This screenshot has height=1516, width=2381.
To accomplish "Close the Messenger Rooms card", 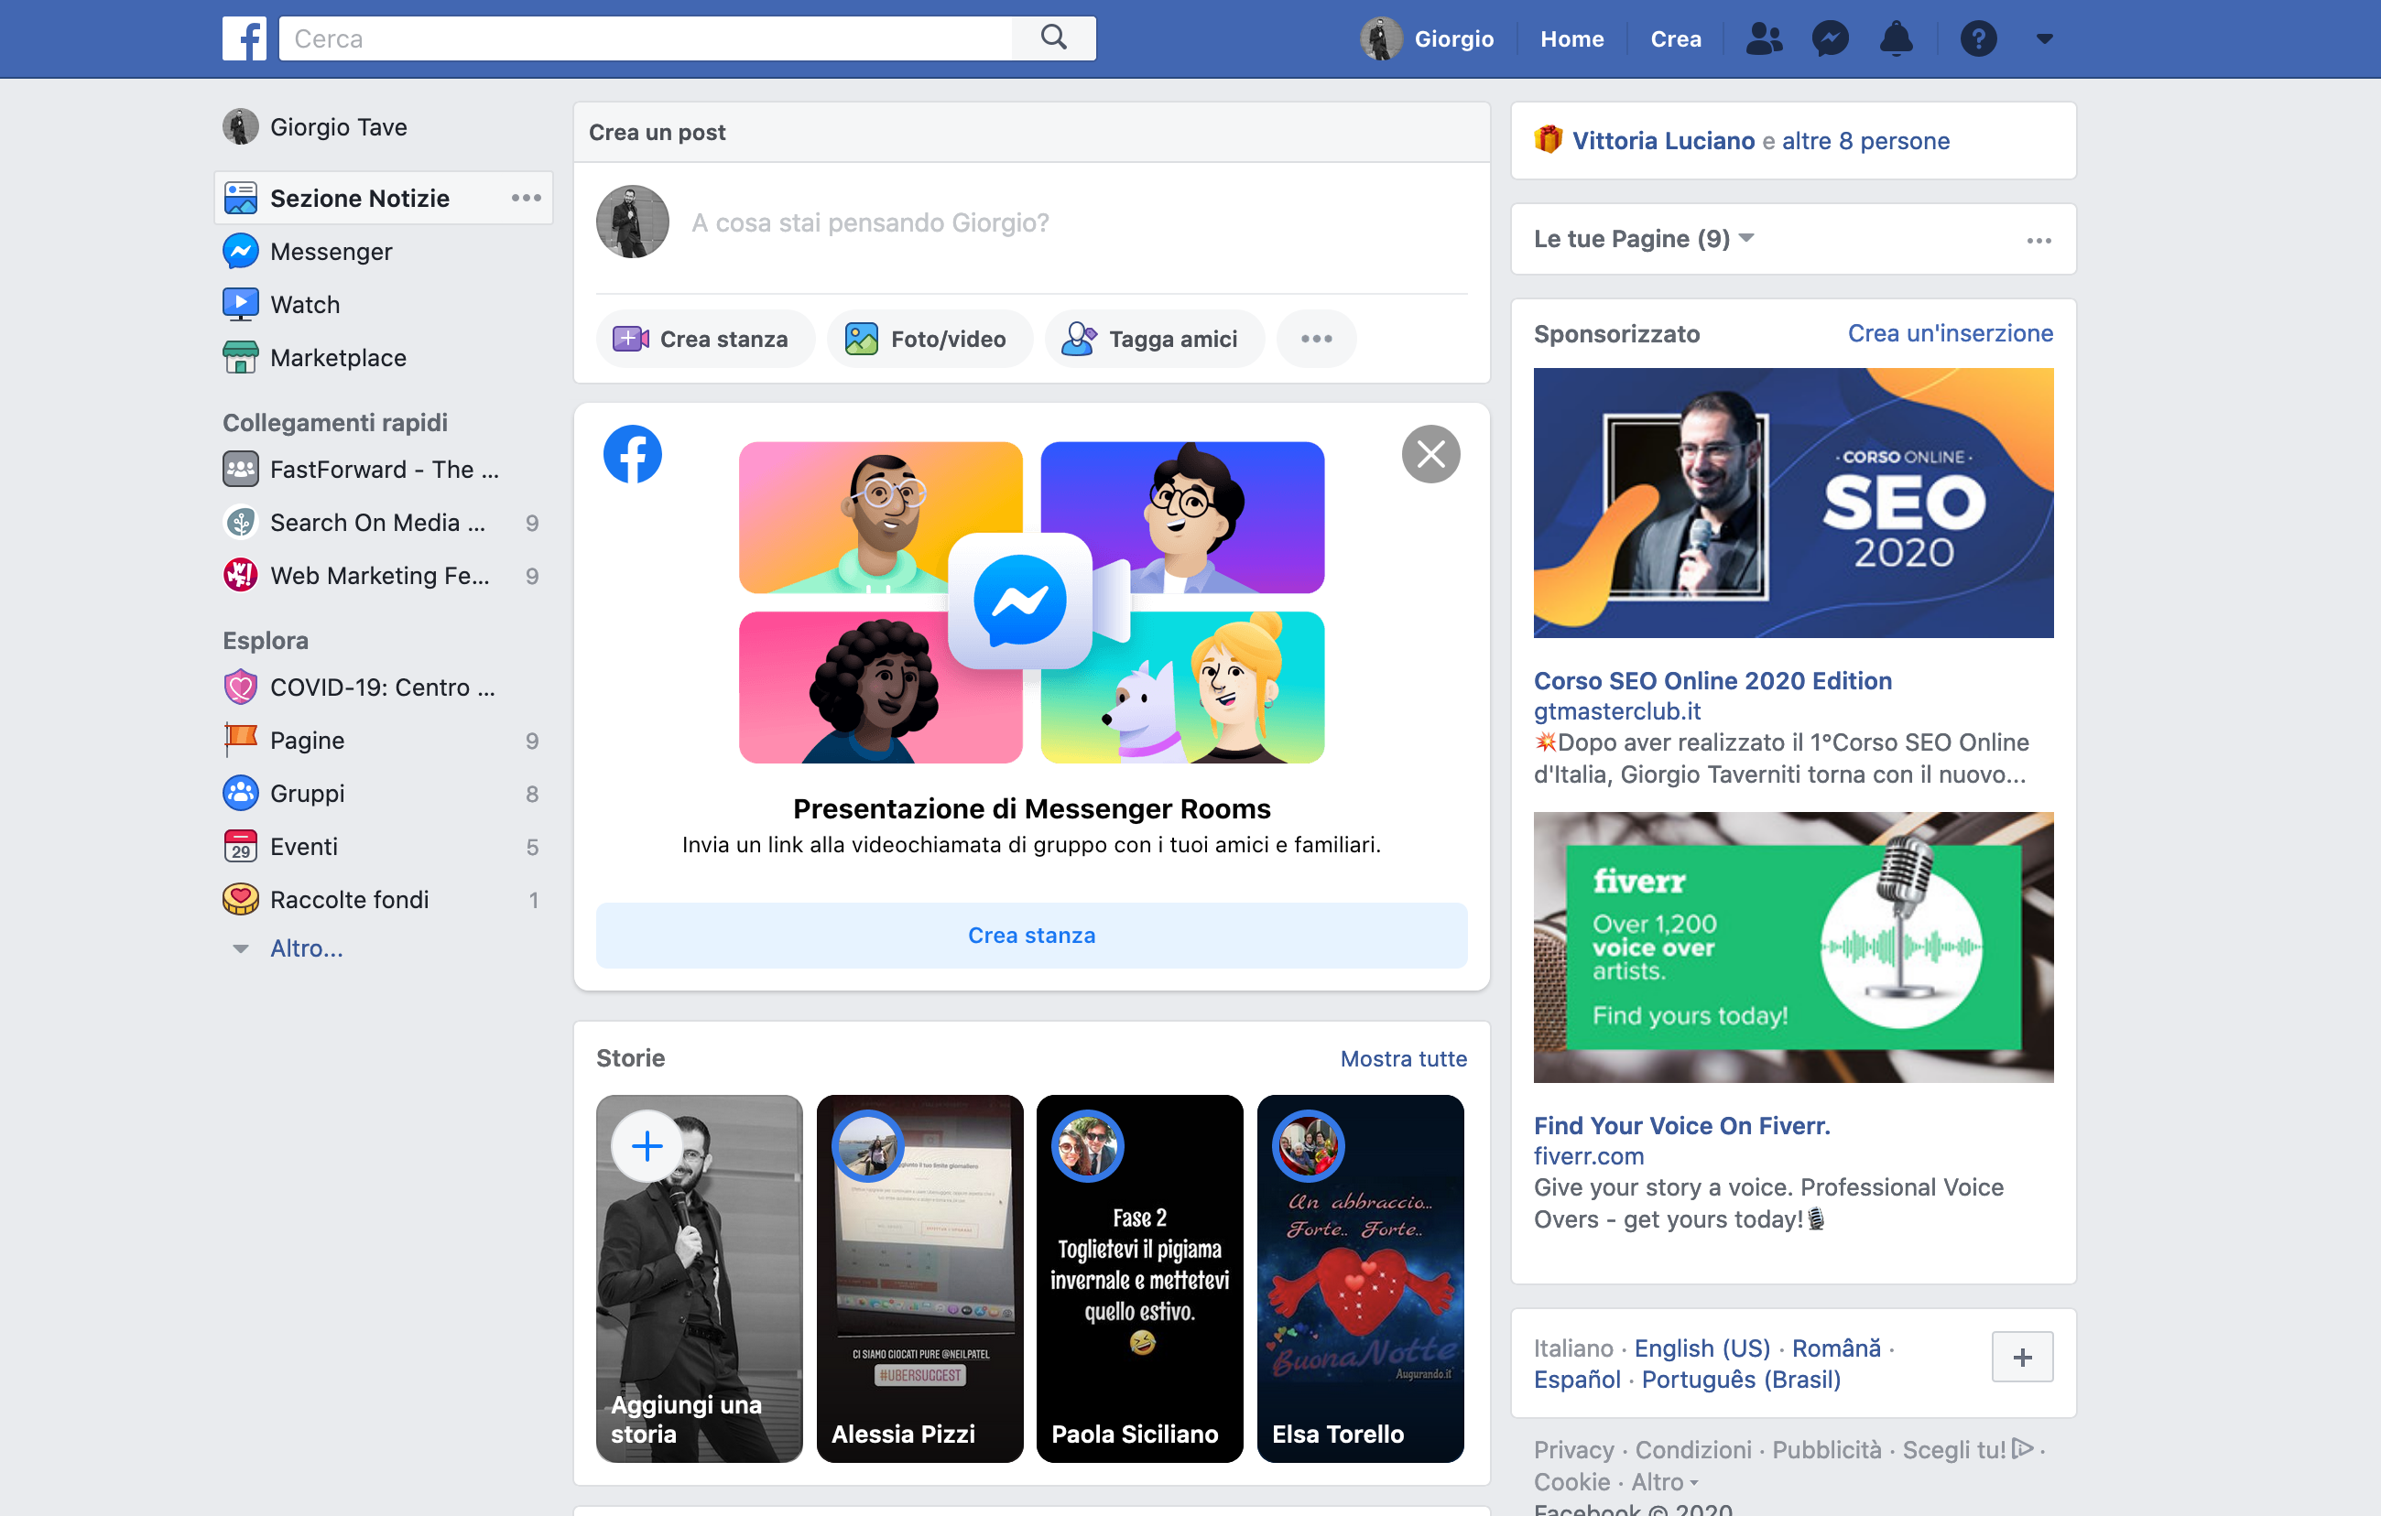I will [x=1430, y=455].
